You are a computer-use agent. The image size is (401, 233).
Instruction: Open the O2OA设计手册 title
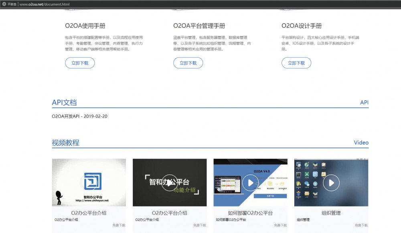coord(302,26)
